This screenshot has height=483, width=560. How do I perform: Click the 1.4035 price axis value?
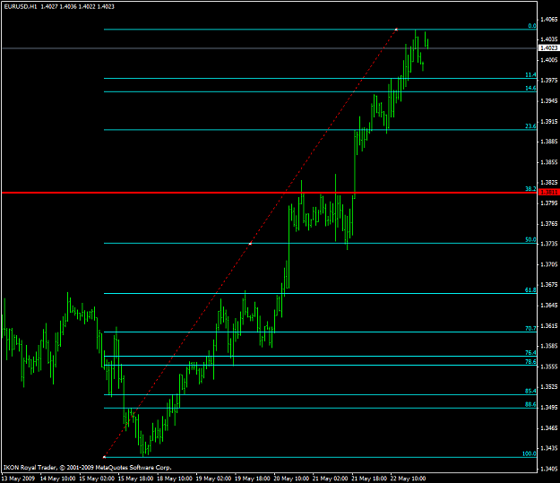pyautogui.click(x=549, y=39)
